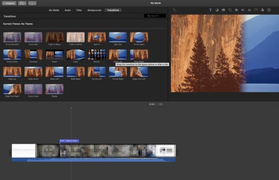Image resolution: width=279 pixels, height=180 pixels.
Task: Pick the Cube transition
Action: (76, 54)
